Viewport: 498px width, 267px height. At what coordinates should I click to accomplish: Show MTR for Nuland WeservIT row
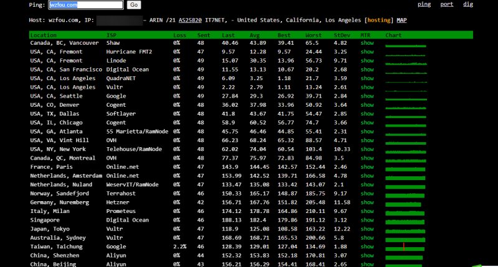[367, 184]
